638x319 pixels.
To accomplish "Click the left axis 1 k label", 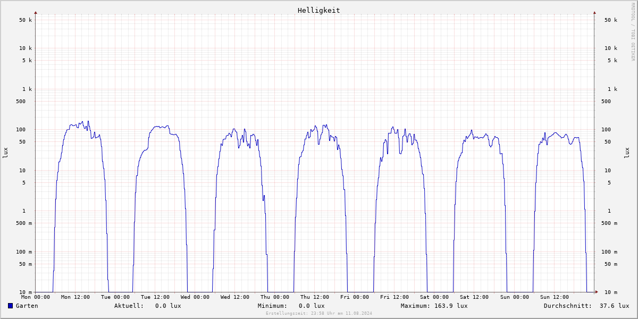I will pyautogui.click(x=27, y=89).
